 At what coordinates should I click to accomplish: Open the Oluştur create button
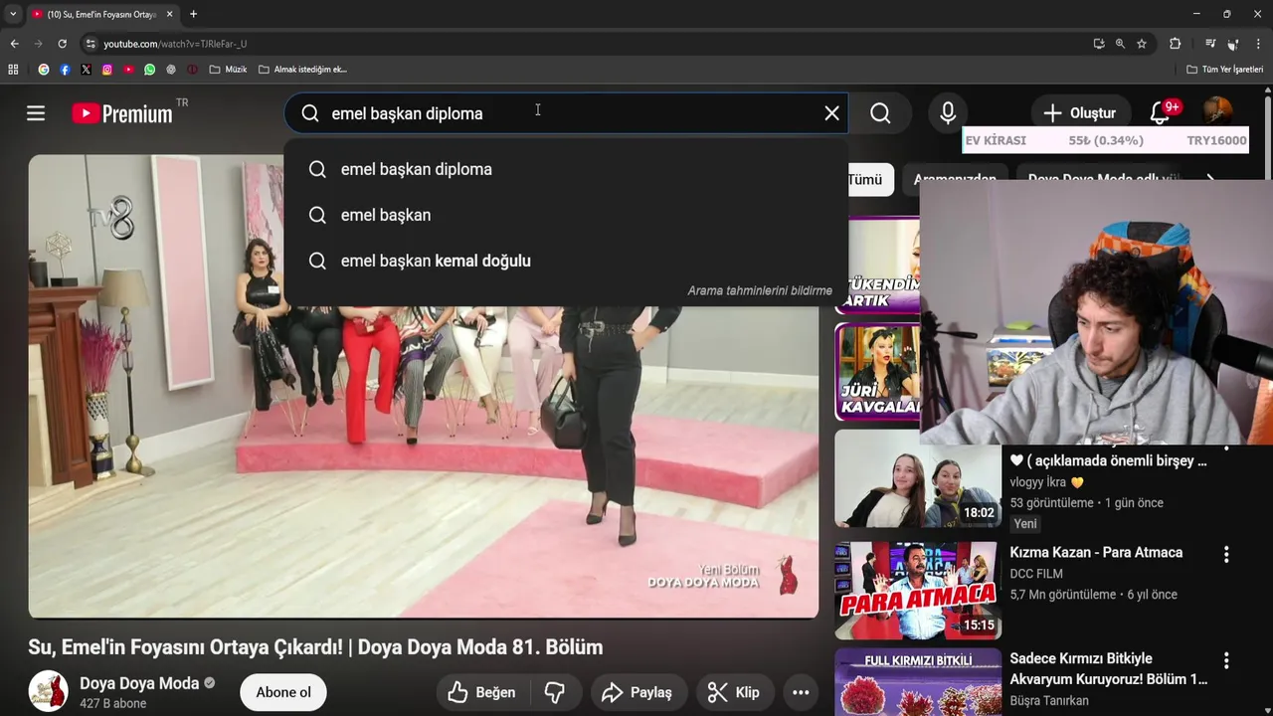(1080, 113)
